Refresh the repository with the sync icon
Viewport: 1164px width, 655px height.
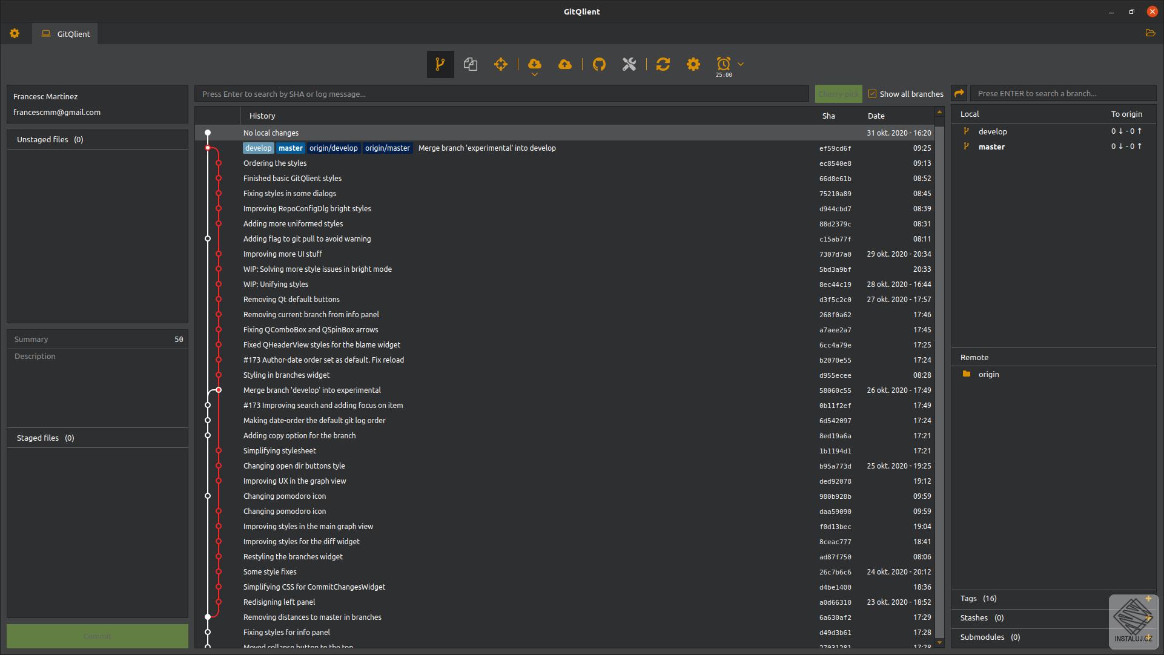point(663,64)
